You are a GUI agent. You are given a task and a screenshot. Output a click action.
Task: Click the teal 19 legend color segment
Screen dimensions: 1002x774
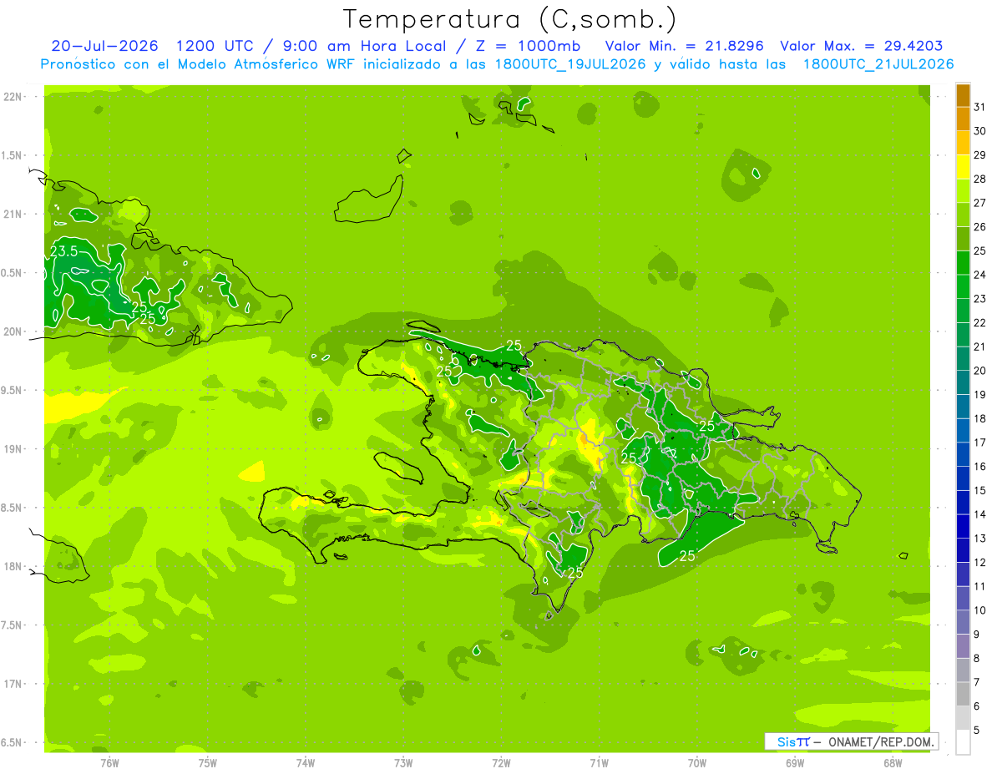[x=963, y=383]
